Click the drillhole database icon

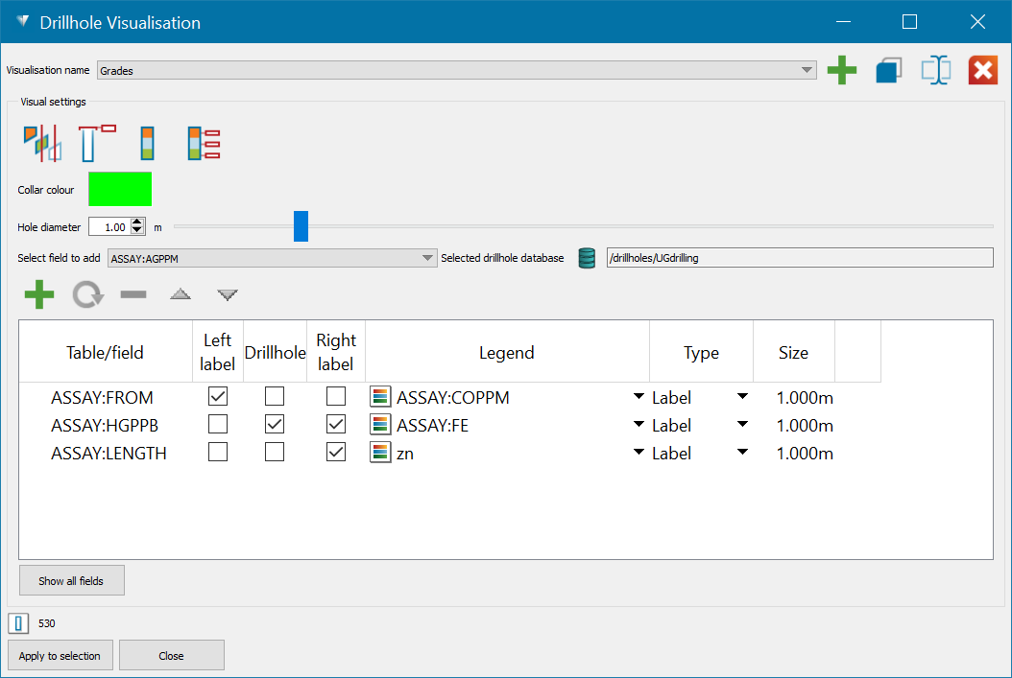coord(588,257)
